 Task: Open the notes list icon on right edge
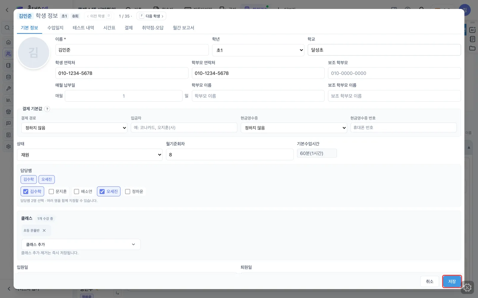(x=472, y=39)
